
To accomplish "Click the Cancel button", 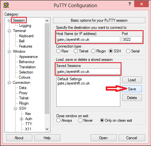I will (132, 138).
